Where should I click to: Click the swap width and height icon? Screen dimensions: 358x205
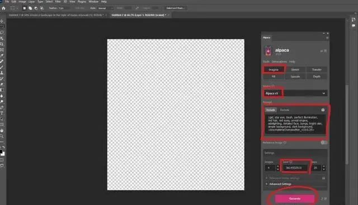[x=137, y=8]
